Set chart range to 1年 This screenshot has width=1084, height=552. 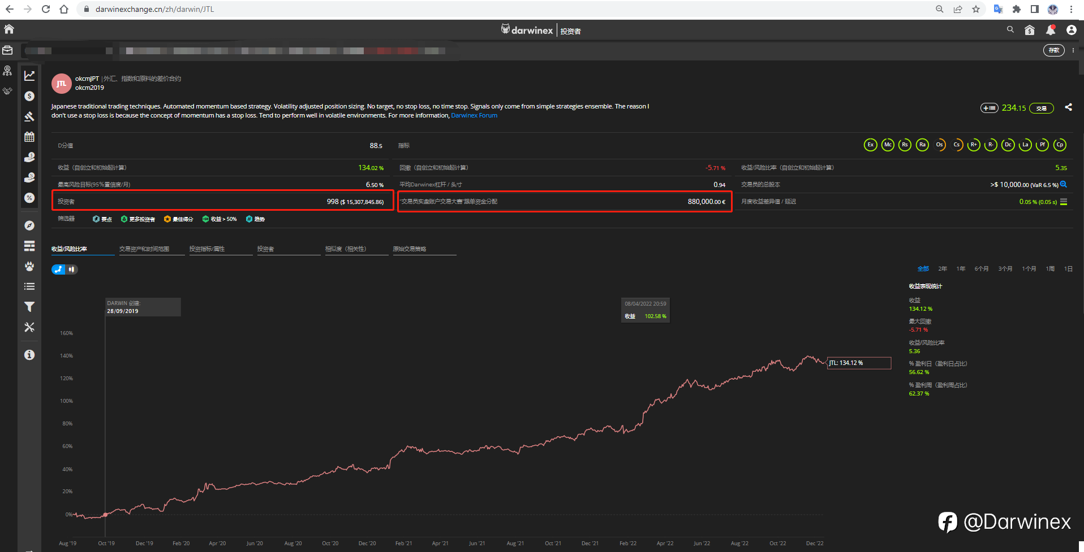[x=961, y=269]
